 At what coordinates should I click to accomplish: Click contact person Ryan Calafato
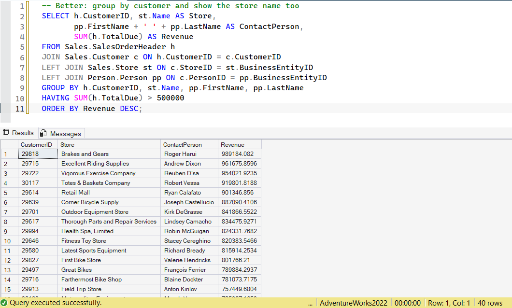tap(189, 193)
